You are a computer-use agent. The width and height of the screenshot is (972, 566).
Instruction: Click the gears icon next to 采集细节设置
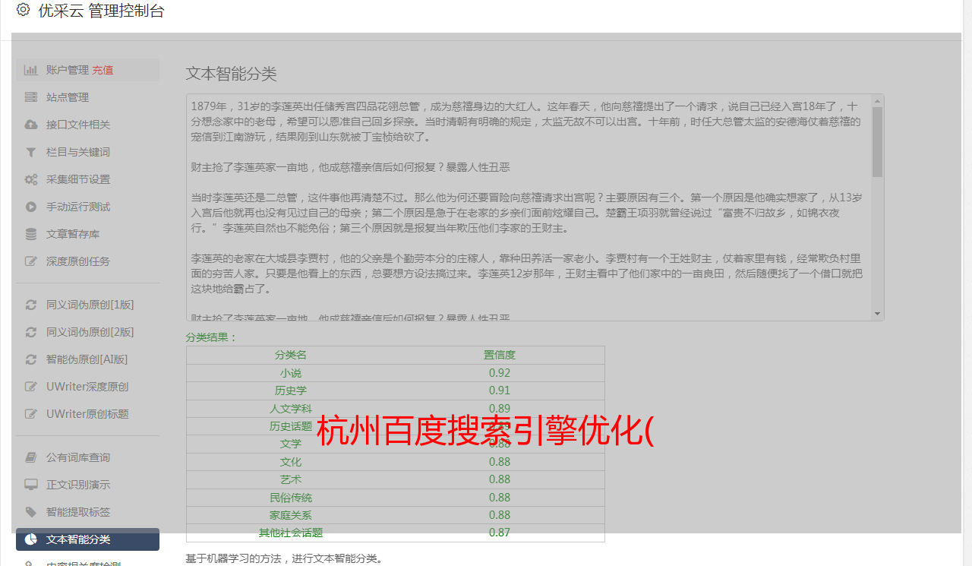point(30,179)
